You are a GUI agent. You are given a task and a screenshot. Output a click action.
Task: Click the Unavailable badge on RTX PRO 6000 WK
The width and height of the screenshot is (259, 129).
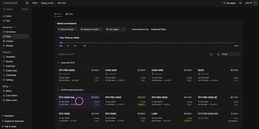click(233, 121)
